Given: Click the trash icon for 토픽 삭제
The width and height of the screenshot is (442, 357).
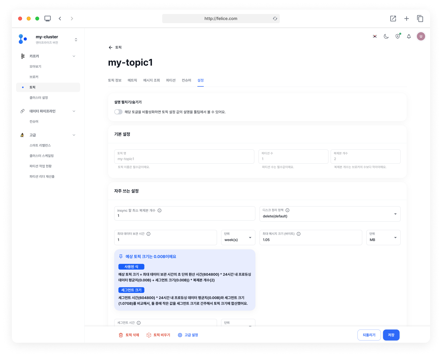Looking at the screenshot, I should click(121, 335).
